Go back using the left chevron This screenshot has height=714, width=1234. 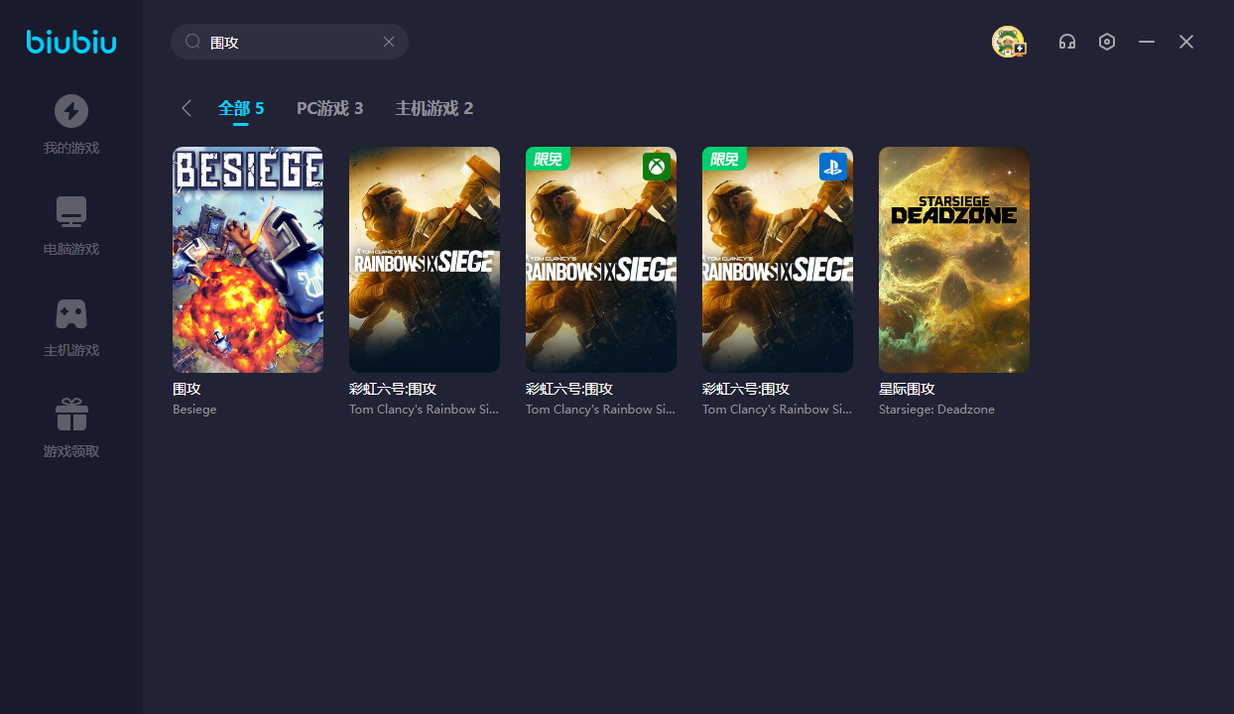(186, 108)
